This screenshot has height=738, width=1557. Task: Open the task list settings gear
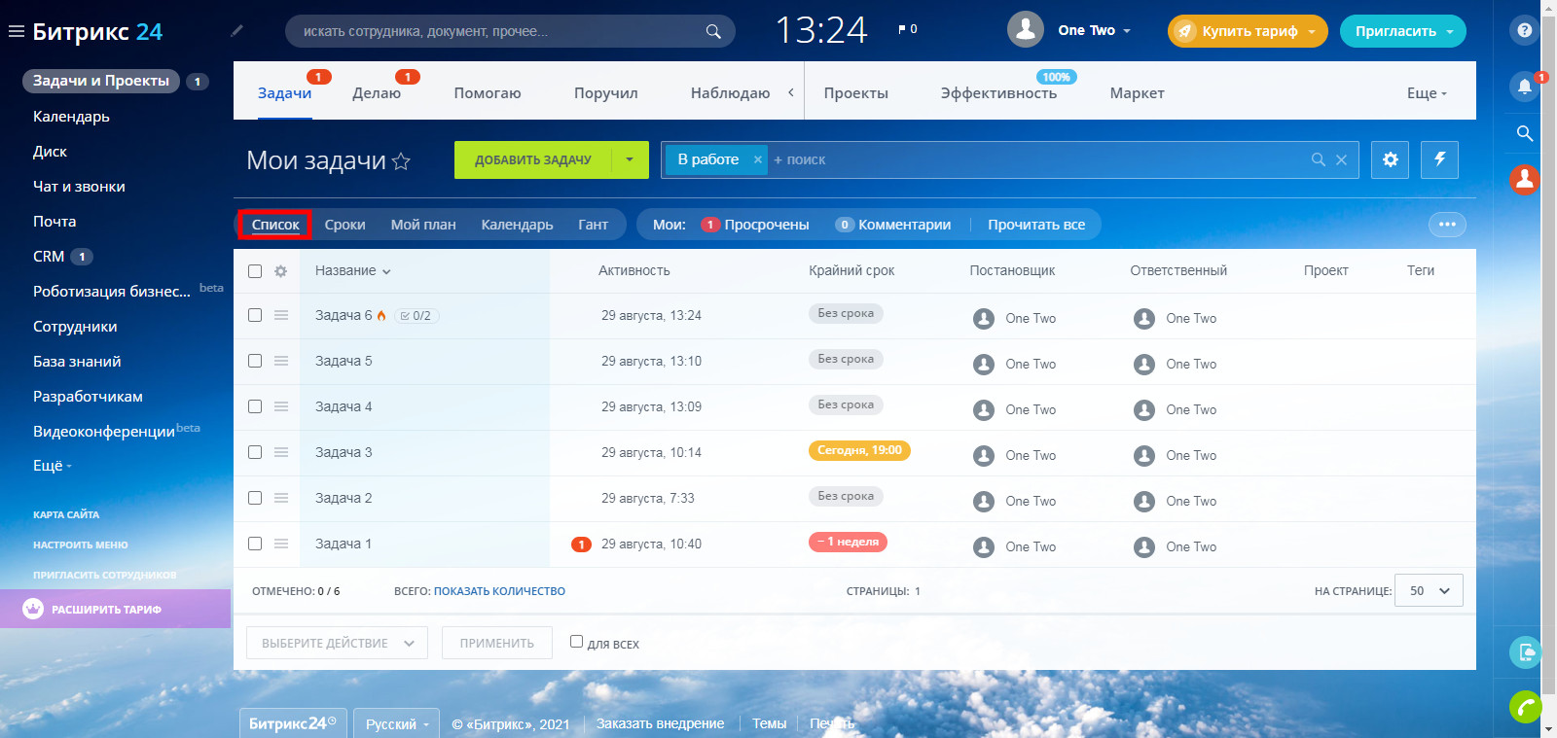tap(1390, 159)
